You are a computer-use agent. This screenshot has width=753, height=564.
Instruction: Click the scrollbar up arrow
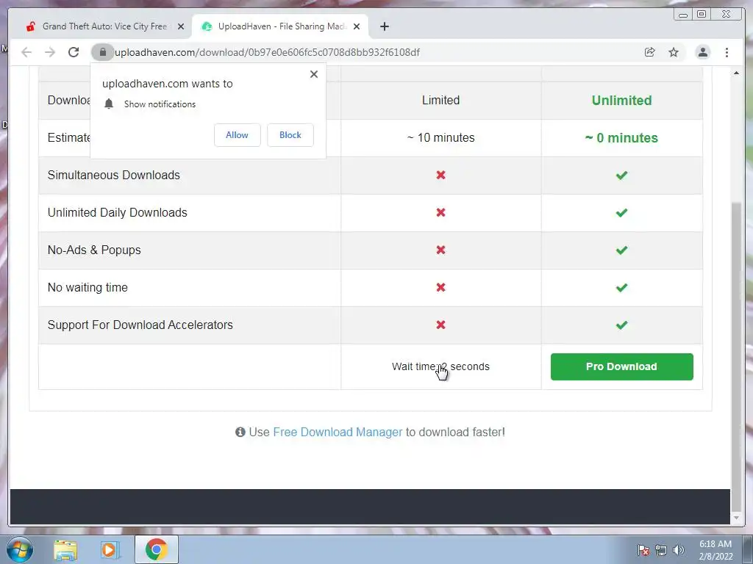(x=736, y=73)
